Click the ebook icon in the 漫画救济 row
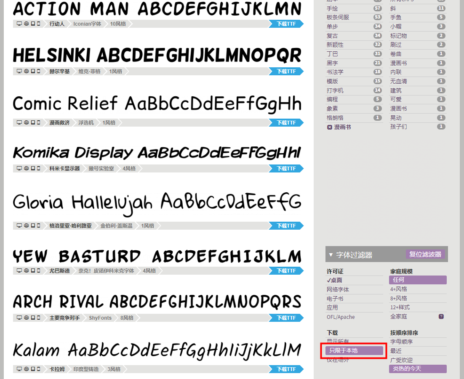 pos(33,122)
